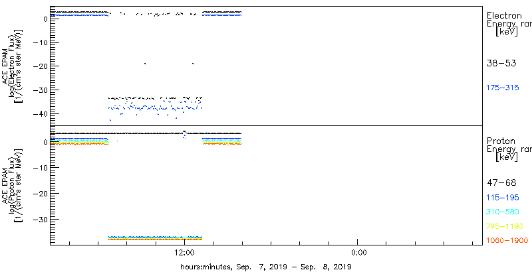The image size is (532, 272).
Task: Click the -30 tick label on the electron plot
Action: (39, 90)
